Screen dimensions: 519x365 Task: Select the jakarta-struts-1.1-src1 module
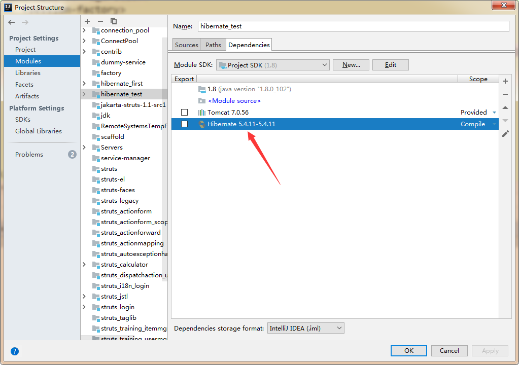pos(133,105)
